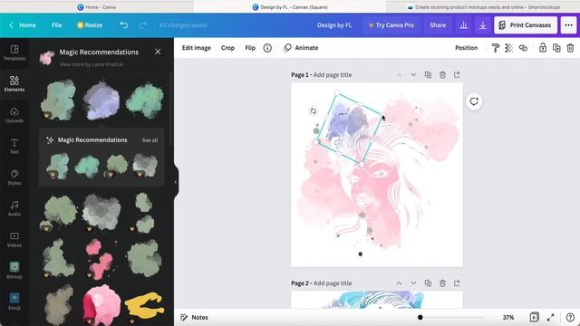
Task: Switch to the Smartmockups browser tab
Action: click(x=483, y=7)
